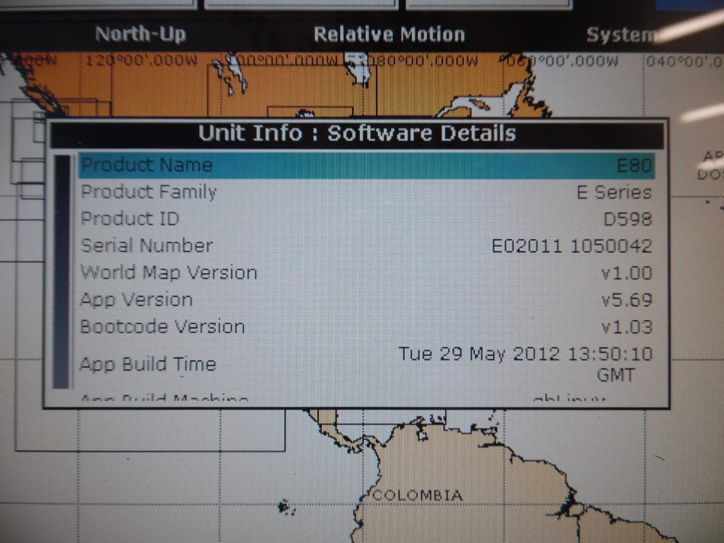Select the World Map Version label
Image resolution: width=724 pixels, height=543 pixels.
(x=169, y=272)
